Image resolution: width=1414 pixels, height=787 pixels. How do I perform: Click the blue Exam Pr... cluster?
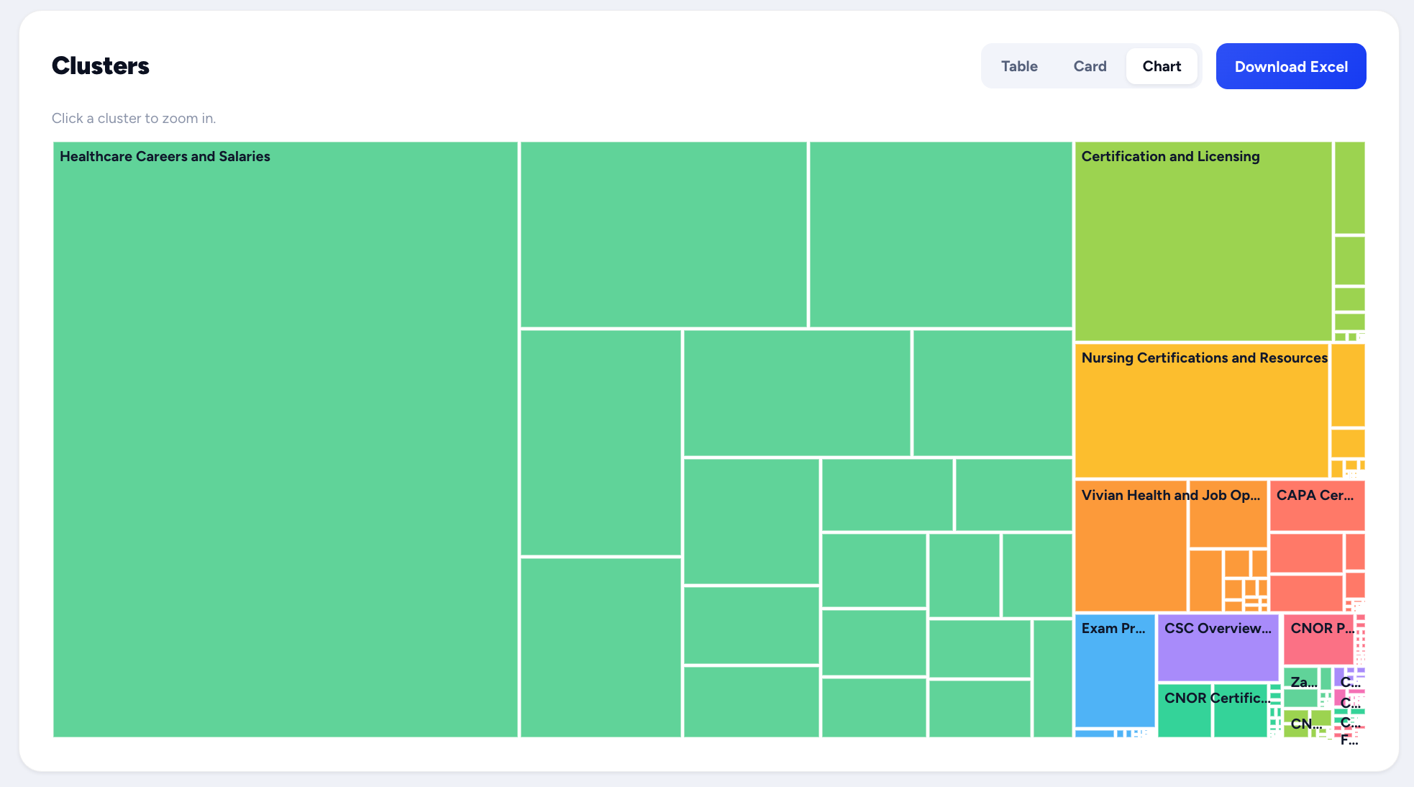(1115, 670)
